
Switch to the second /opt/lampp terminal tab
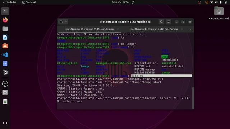pyautogui.click(x=153, y=29)
